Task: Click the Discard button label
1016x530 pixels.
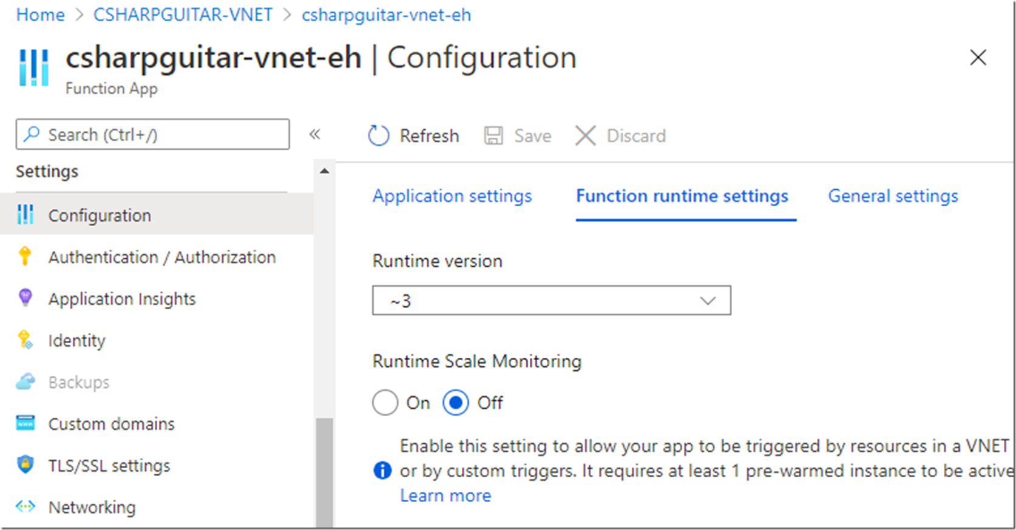Action: pos(636,136)
